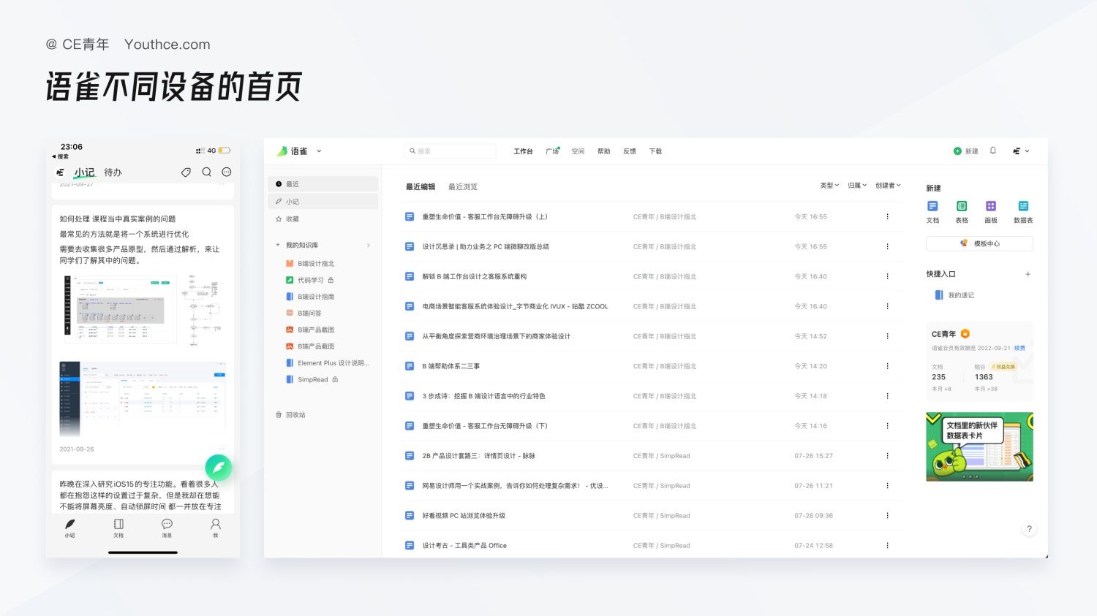The image size is (1097, 616).
Task: Open the 工作台 menu item
Action: pos(523,151)
